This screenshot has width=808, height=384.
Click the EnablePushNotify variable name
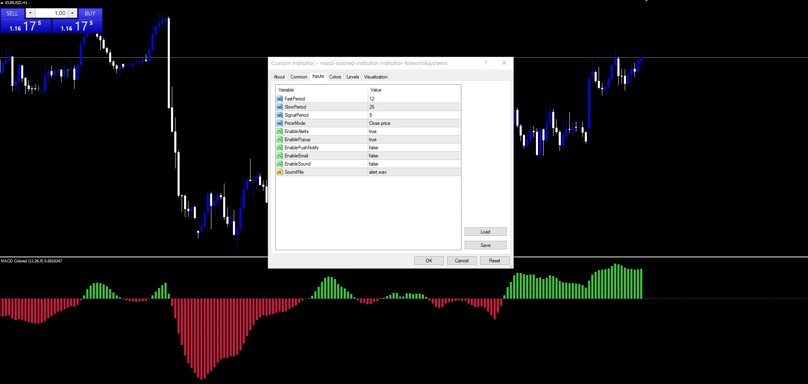(301, 148)
